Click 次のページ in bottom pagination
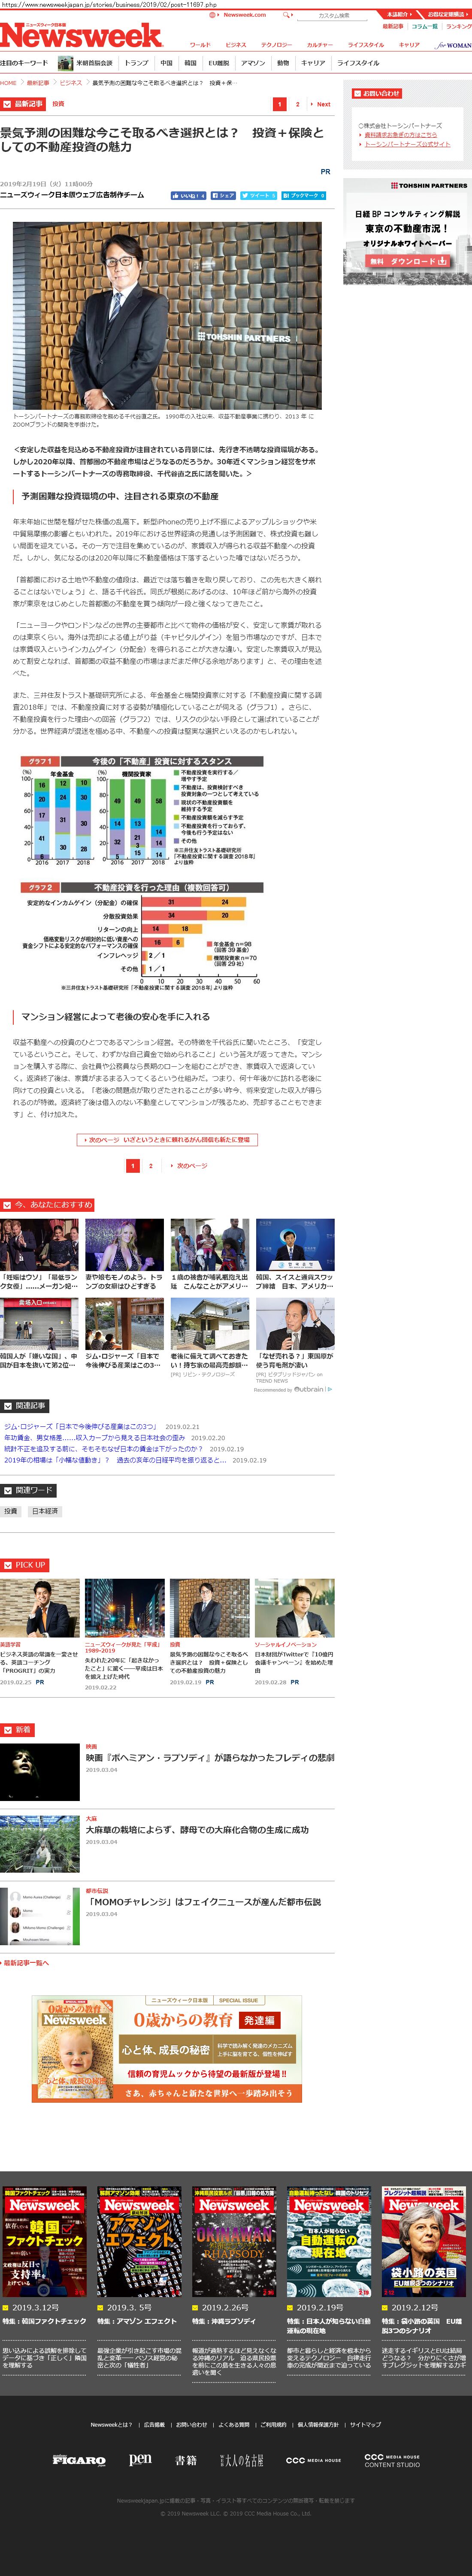 [190, 1165]
